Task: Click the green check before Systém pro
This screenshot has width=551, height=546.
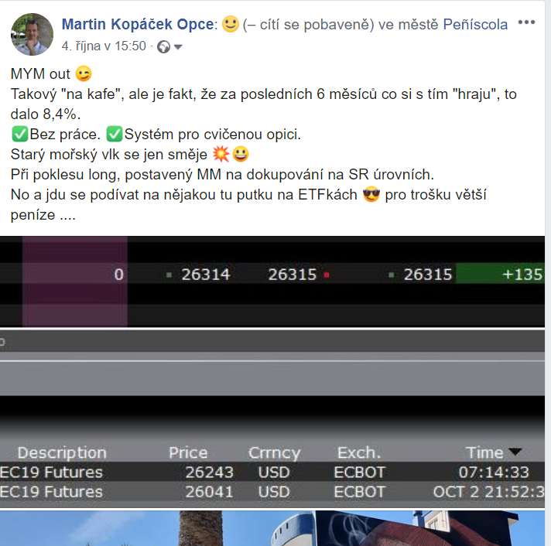Action: point(115,134)
